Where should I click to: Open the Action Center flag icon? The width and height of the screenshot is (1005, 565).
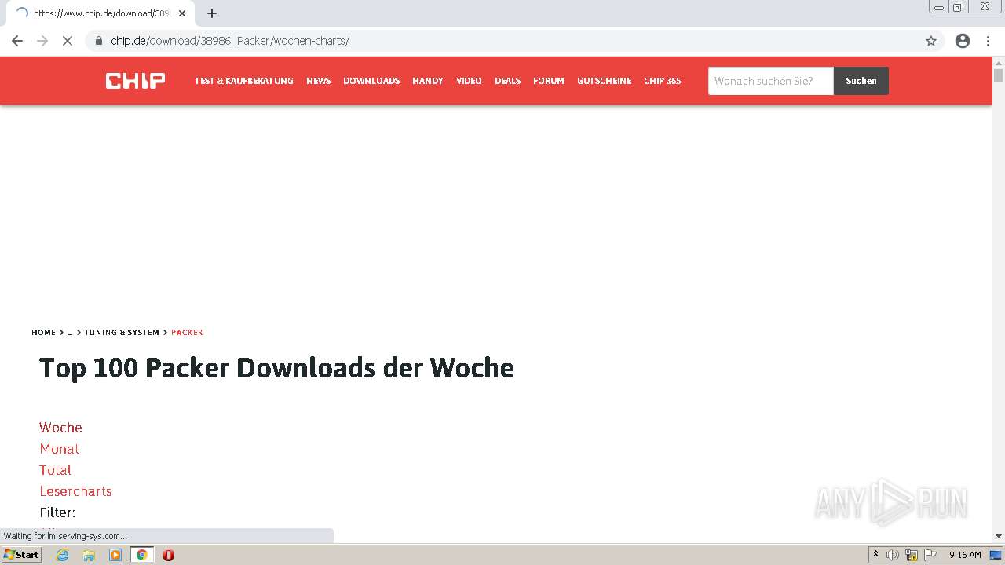[930, 555]
